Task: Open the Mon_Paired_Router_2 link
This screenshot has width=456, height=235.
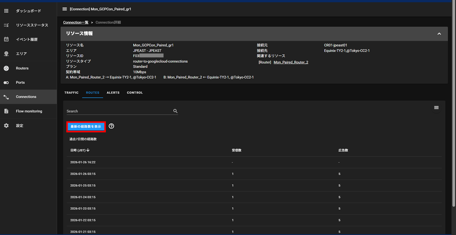Action: tap(291, 62)
